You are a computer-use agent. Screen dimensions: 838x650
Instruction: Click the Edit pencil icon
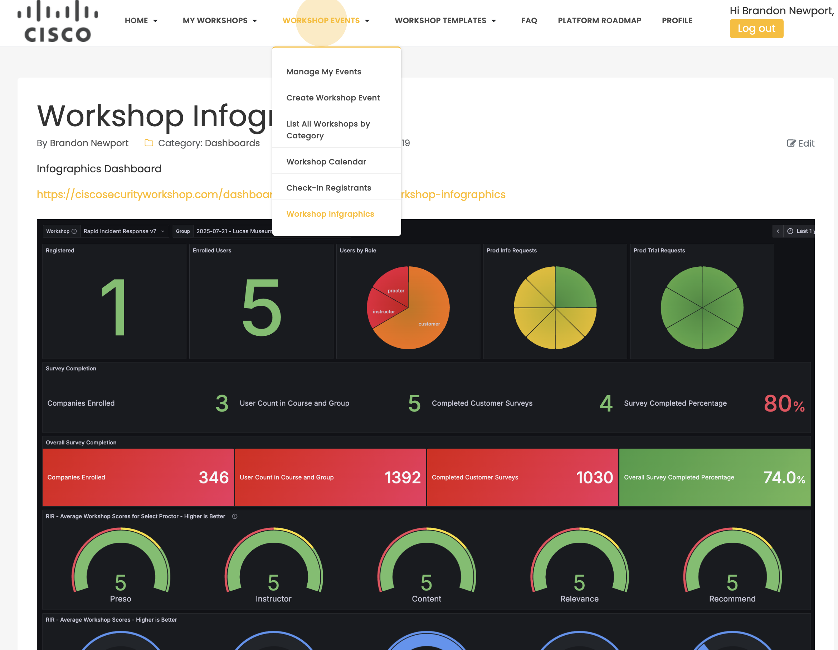pyautogui.click(x=791, y=143)
